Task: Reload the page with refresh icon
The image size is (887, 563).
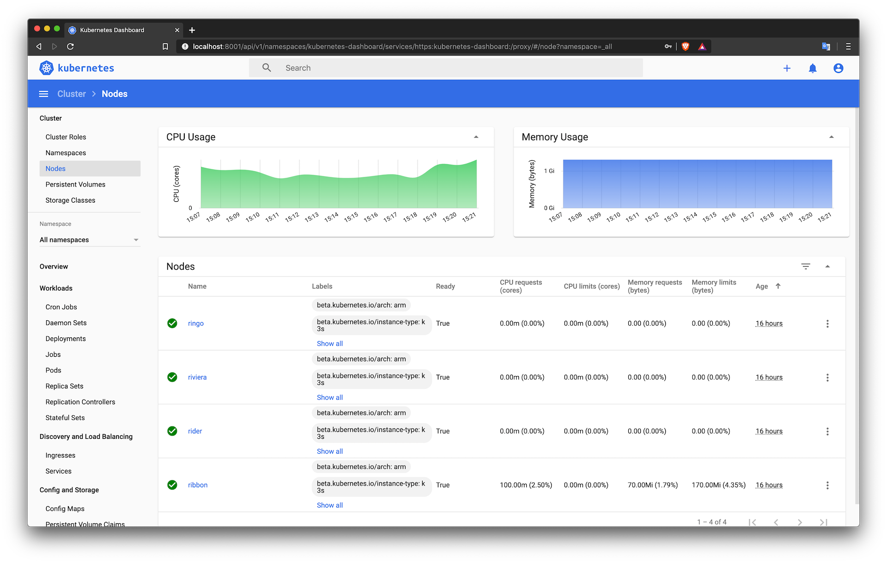Action: [70, 46]
